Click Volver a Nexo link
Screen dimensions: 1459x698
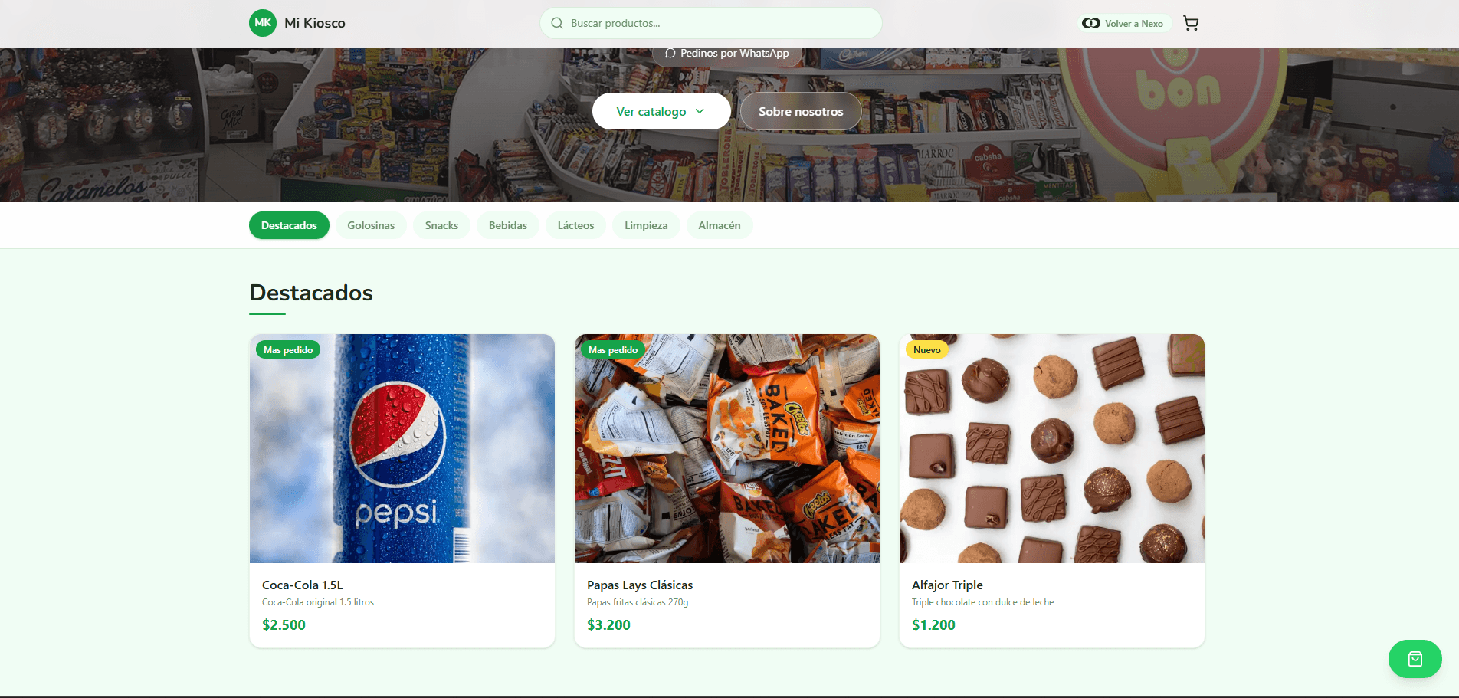point(1124,23)
